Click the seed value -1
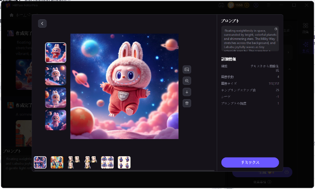This screenshot has height=189, width=315. [x=277, y=97]
